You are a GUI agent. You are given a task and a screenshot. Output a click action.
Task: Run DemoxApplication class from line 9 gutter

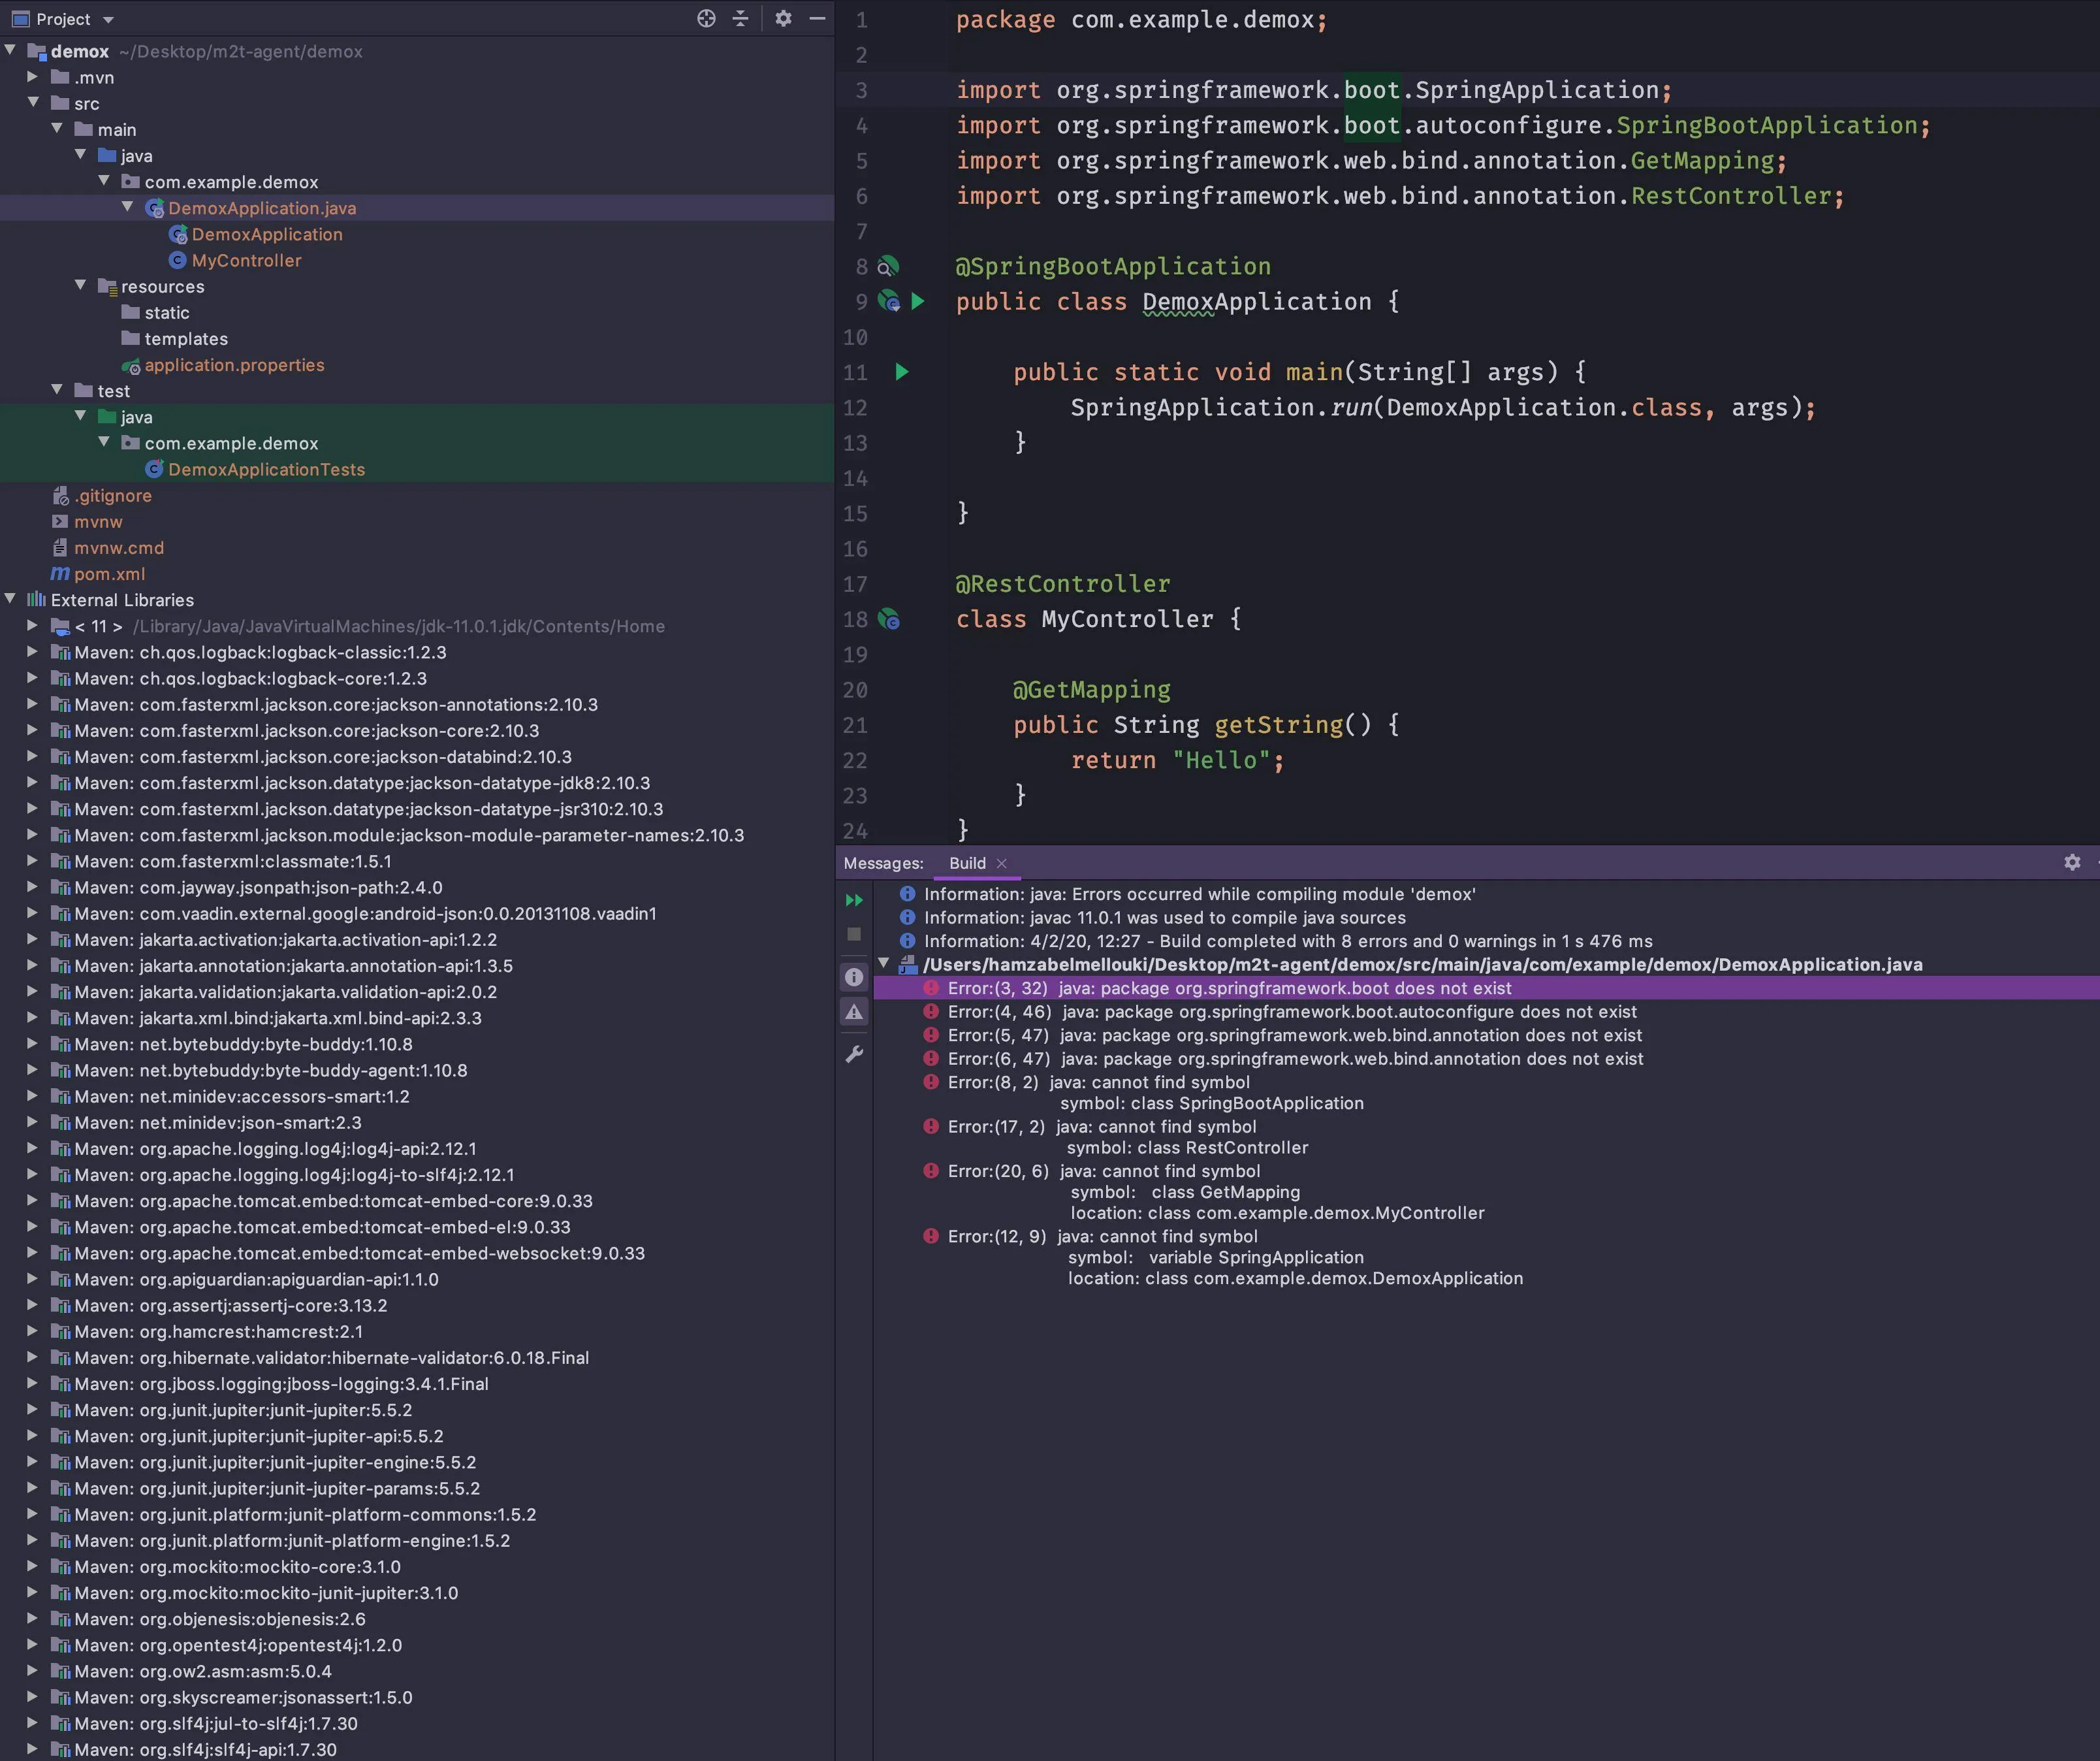(x=917, y=301)
